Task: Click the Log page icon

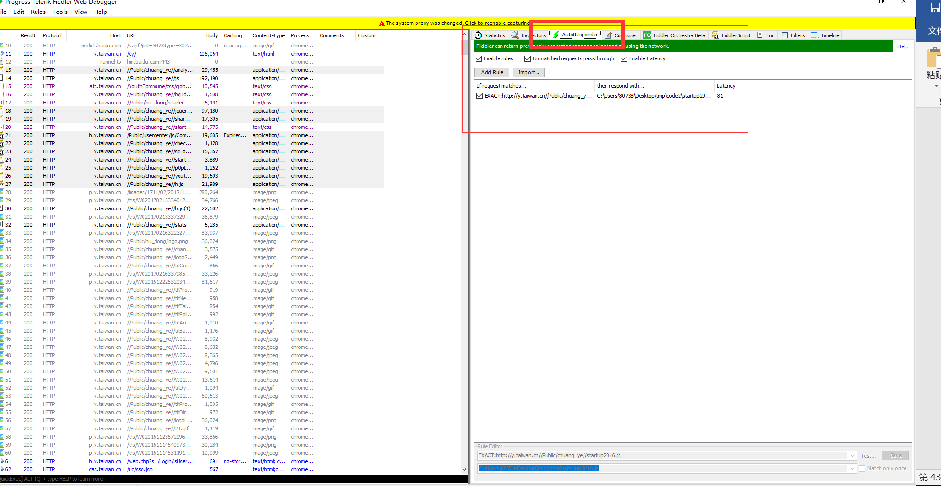Action: (x=760, y=35)
